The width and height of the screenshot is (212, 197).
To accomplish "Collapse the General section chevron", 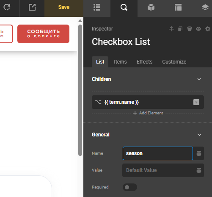I will point(199,135).
